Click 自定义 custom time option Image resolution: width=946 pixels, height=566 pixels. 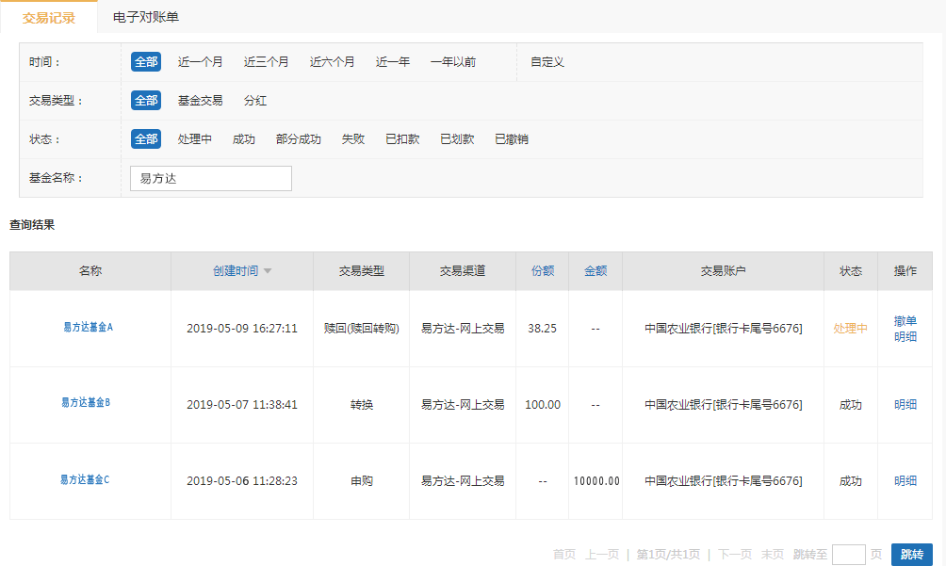pos(546,62)
